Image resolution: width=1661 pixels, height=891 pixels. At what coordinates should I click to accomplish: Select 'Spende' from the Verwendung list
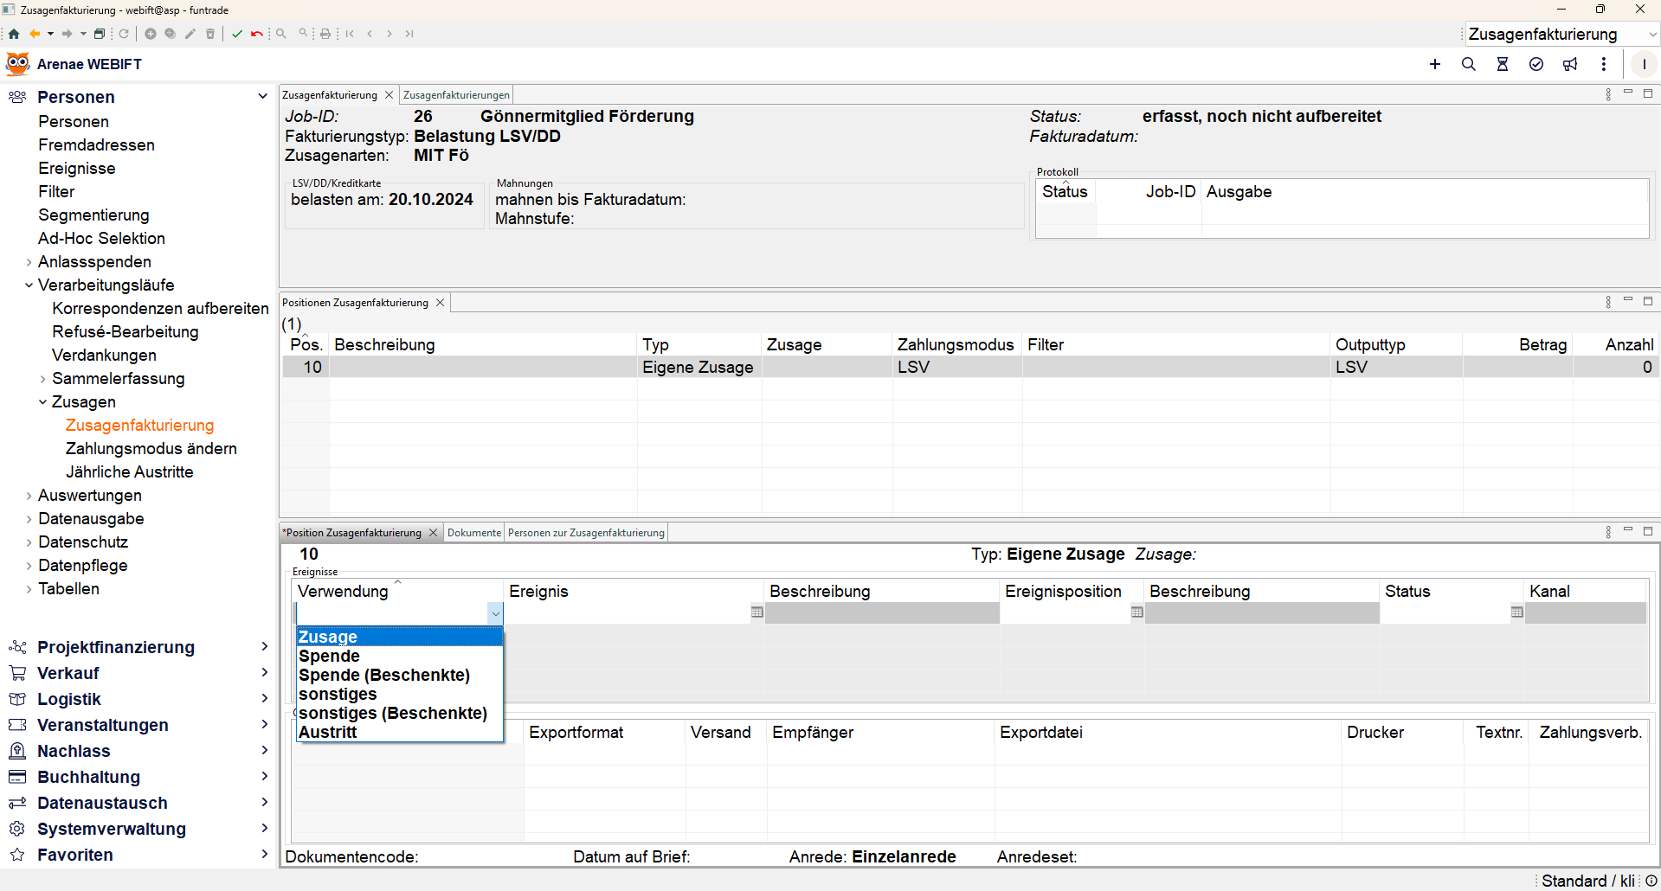pyautogui.click(x=329, y=656)
